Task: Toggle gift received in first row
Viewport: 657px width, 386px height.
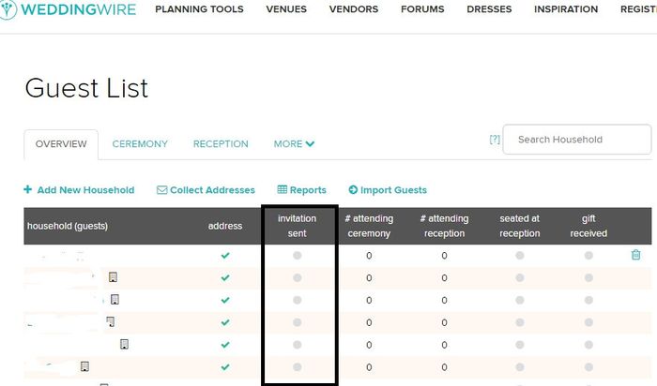Action: 588,255
